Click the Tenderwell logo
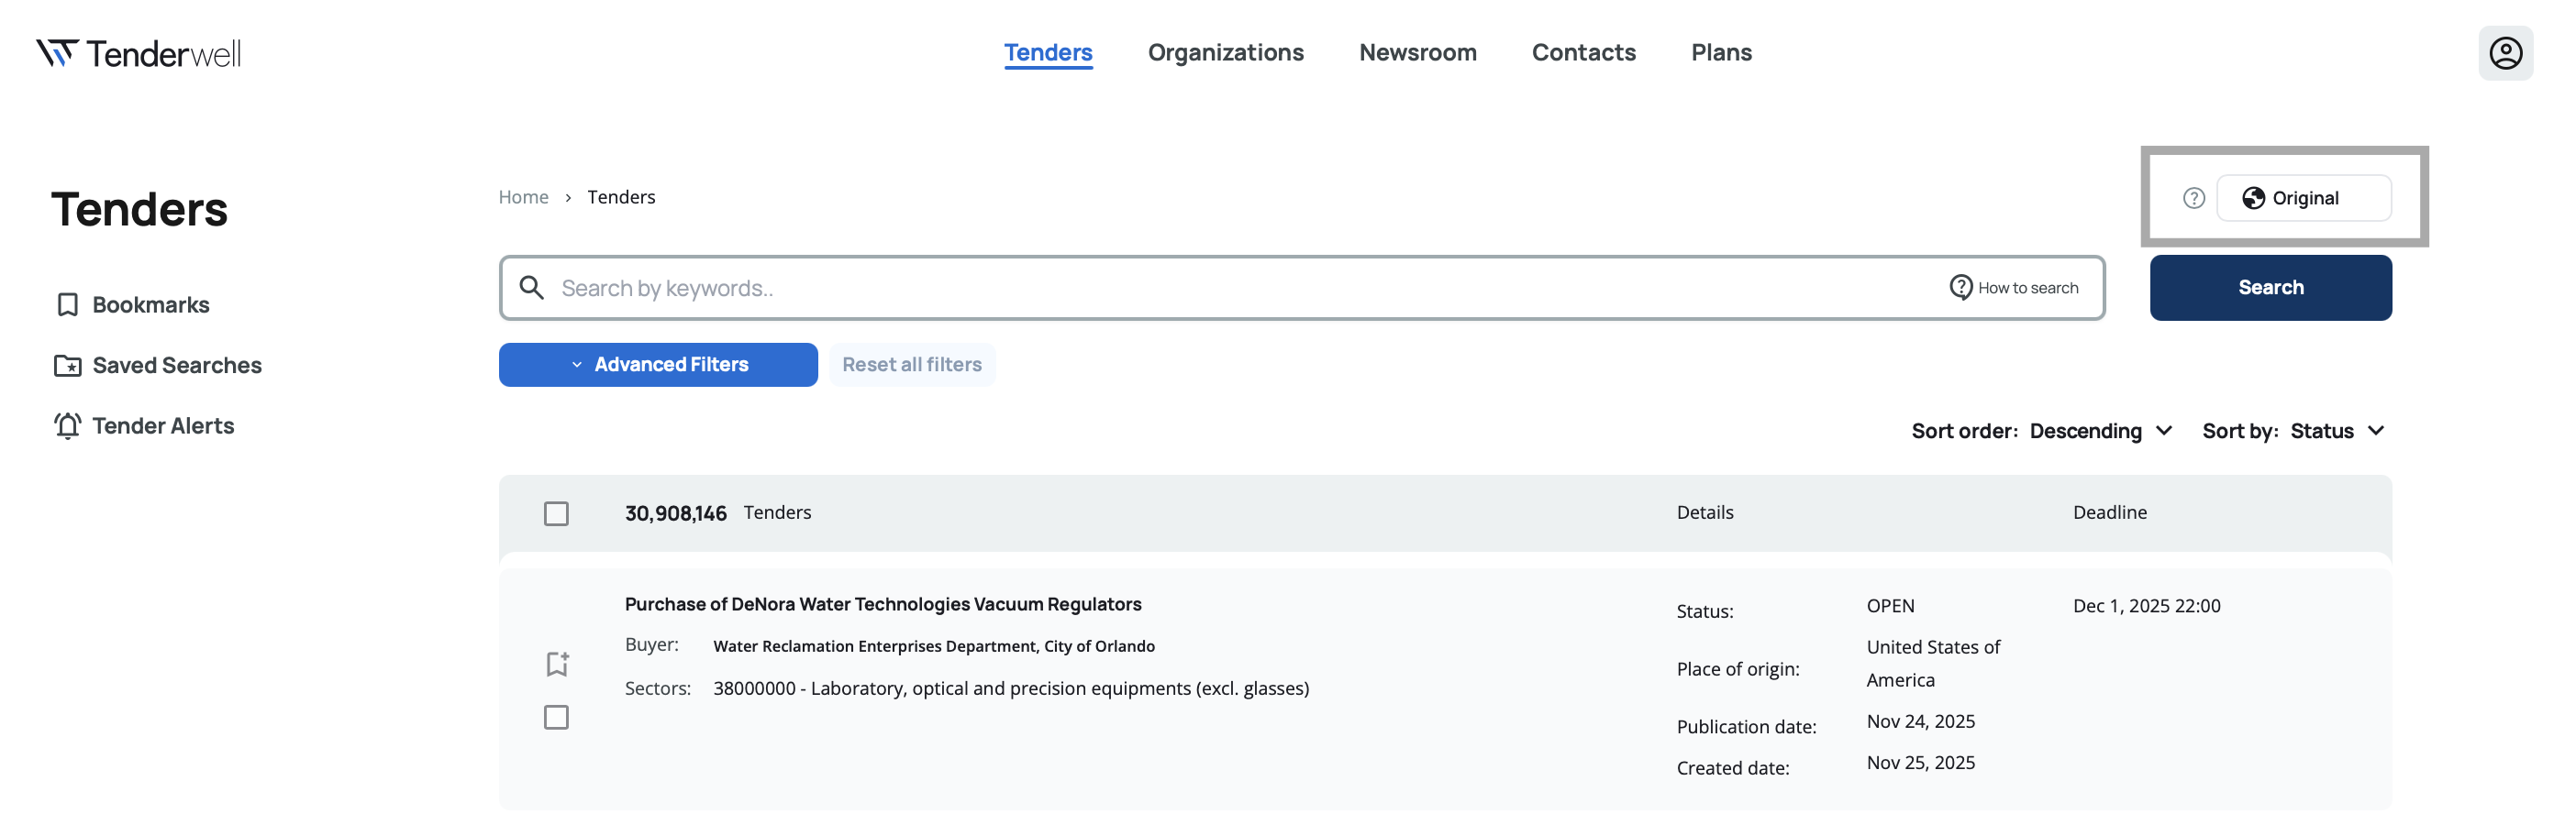This screenshot has height=814, width=2576. coord(139,53)
